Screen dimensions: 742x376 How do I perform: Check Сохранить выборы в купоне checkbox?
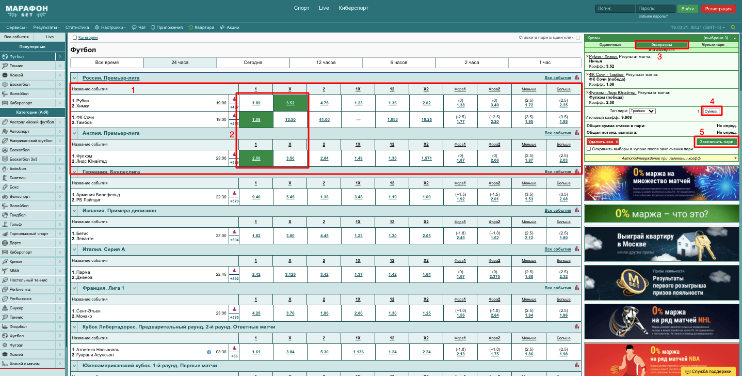(589, 149)
